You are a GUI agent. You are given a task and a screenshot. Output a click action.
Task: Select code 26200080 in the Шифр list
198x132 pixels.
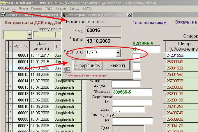click(x=175, y=87)
